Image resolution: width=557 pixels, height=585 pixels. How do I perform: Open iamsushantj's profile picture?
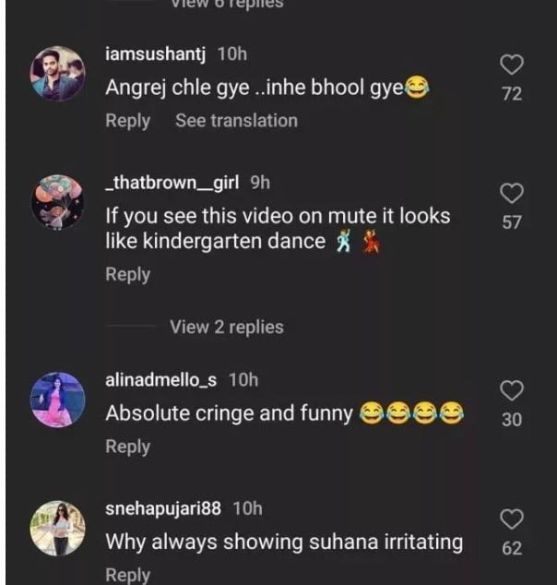(x=57, y=73)
